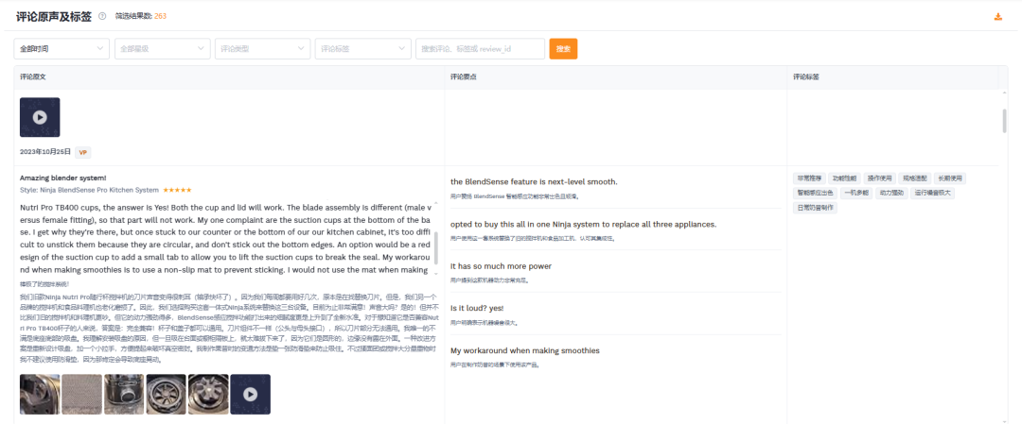
Task: Click the key point 'opted to buy this all in one Ninja system'
Action: pos(583,225)
